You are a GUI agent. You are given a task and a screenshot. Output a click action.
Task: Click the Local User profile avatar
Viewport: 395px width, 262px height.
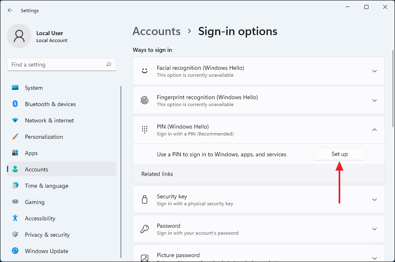pyautogui.click(x=19, y=36)
